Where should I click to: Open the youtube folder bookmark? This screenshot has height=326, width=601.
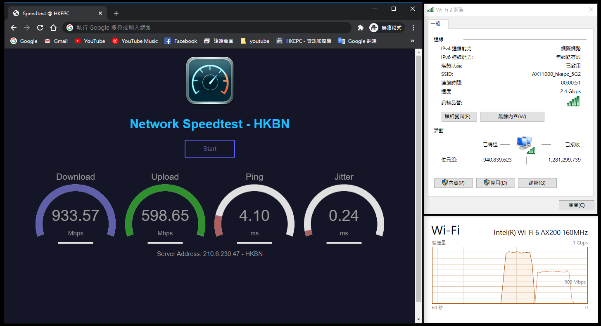(255, 41)
